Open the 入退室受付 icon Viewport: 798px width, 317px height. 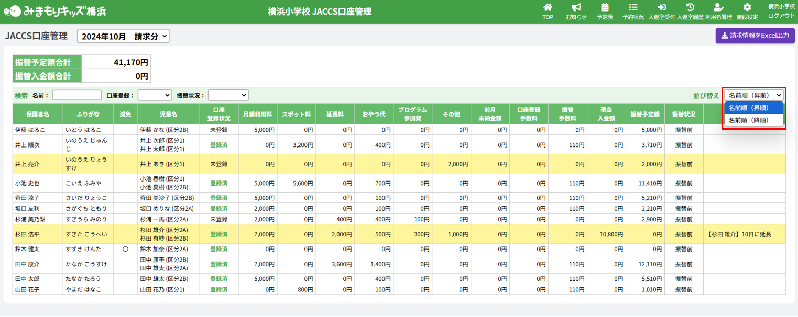click(x=661, y=8)
